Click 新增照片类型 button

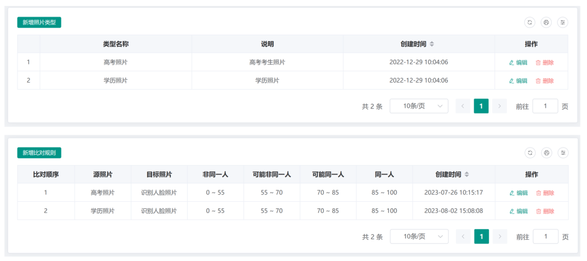[x=39, y=22]
